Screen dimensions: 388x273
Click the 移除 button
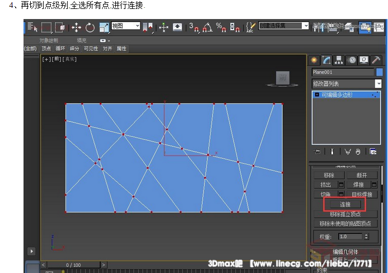329,175
